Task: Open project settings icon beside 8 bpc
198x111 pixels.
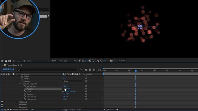Action: coord(14,61)
